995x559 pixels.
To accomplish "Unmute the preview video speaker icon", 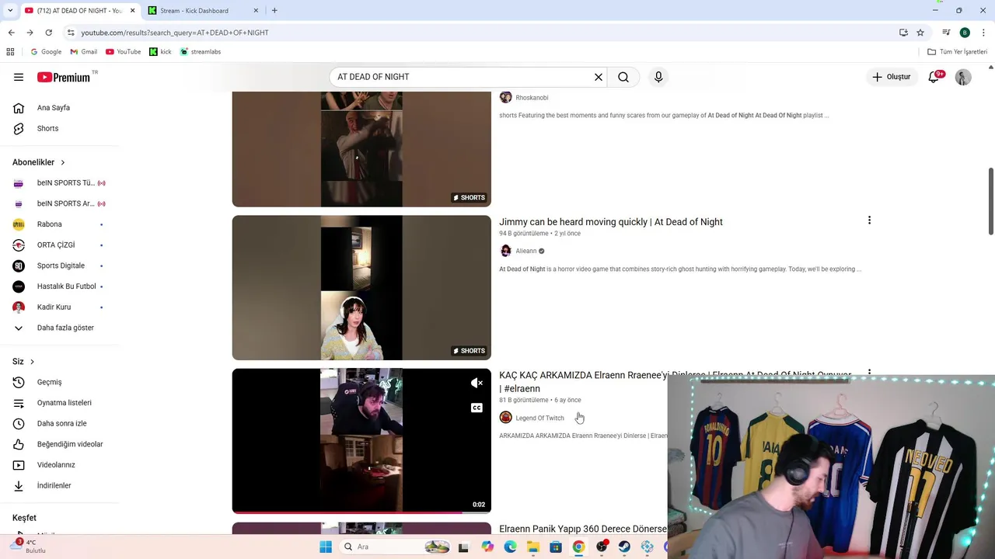I will pos(477,383).
